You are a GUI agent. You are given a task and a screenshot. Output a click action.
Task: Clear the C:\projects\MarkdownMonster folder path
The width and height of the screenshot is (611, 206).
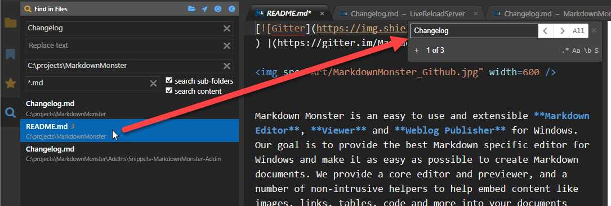click(x=226, y=66)
